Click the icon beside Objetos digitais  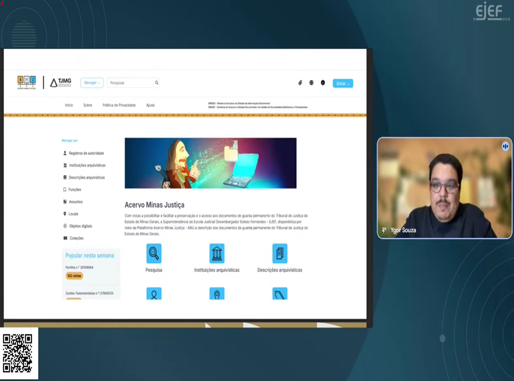(65, 226)
